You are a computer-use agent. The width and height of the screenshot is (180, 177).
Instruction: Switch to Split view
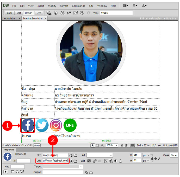19,13
